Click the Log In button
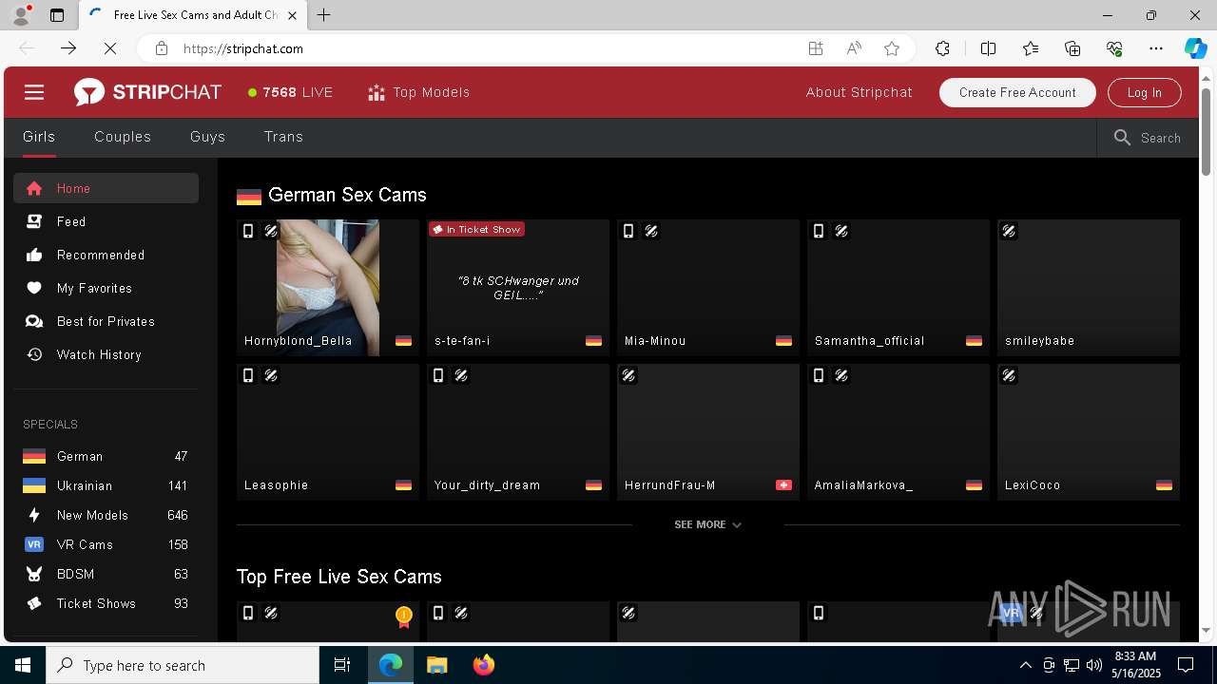Image resolution: width=1217 pixels, height=684 pixels. click(x=1144, y=92)
